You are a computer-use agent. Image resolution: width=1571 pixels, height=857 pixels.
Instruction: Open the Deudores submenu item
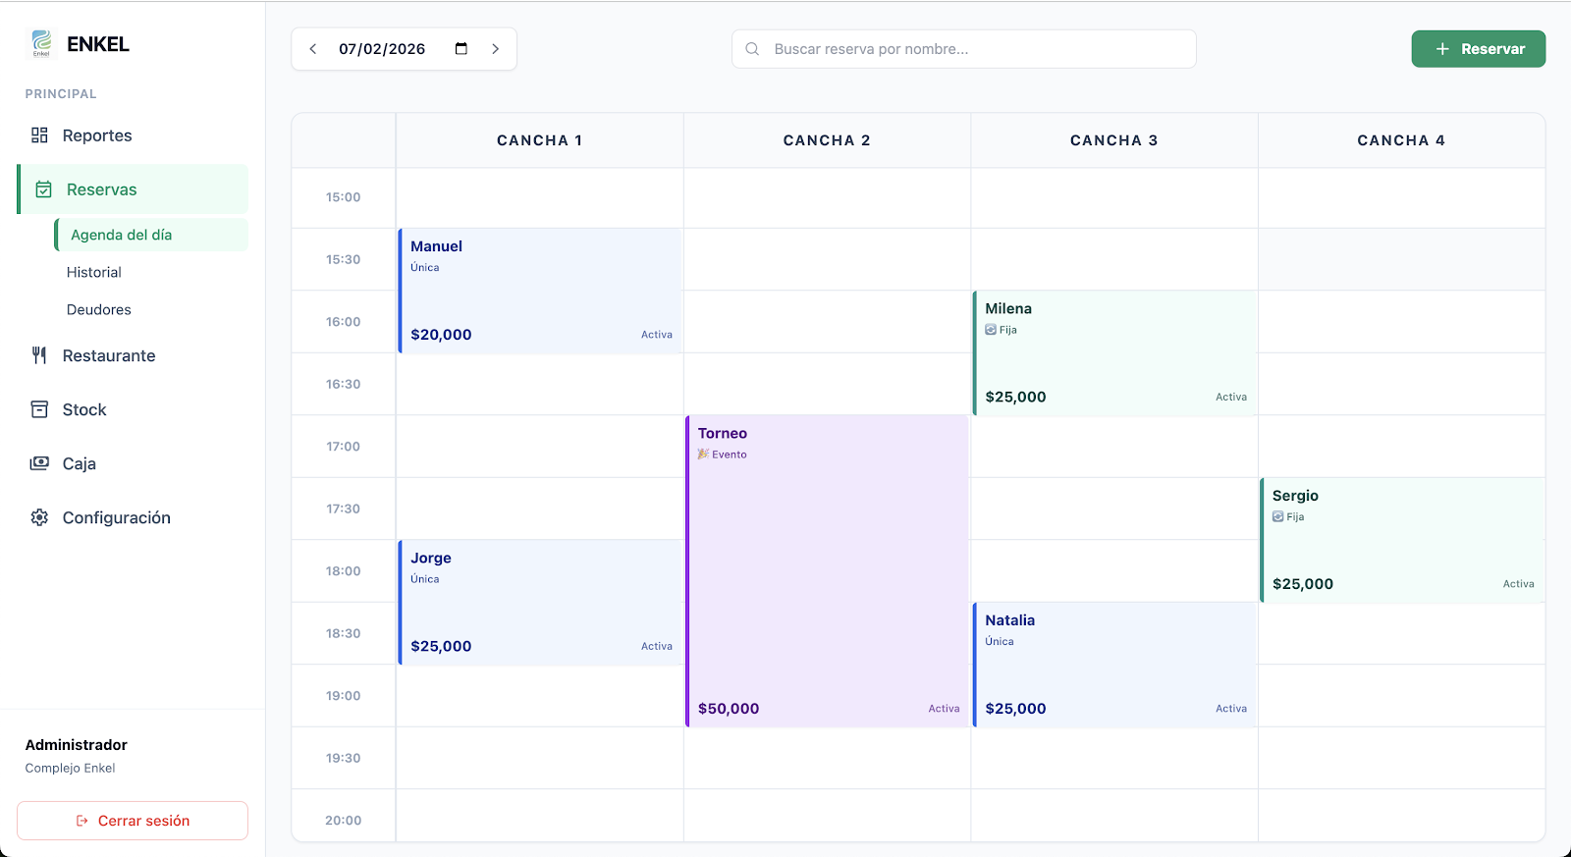click(x=99, y=310)
